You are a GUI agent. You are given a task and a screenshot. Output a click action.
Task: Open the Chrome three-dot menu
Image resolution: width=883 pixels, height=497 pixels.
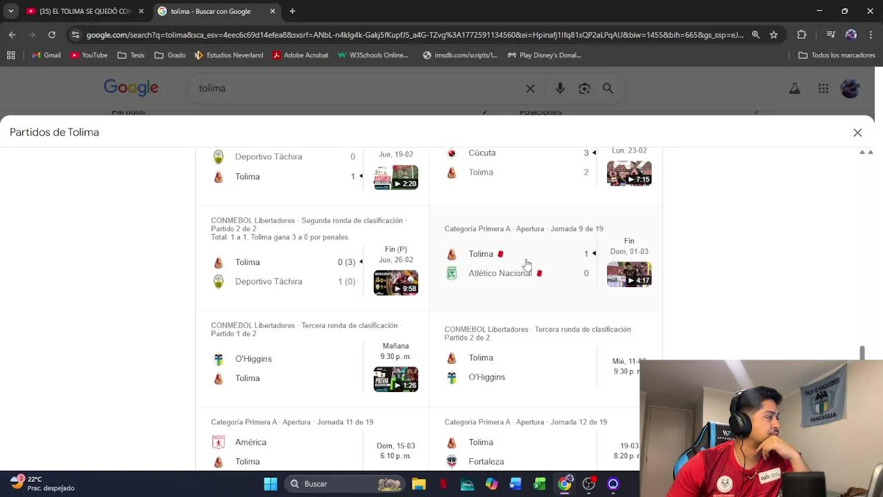point(871,35)
